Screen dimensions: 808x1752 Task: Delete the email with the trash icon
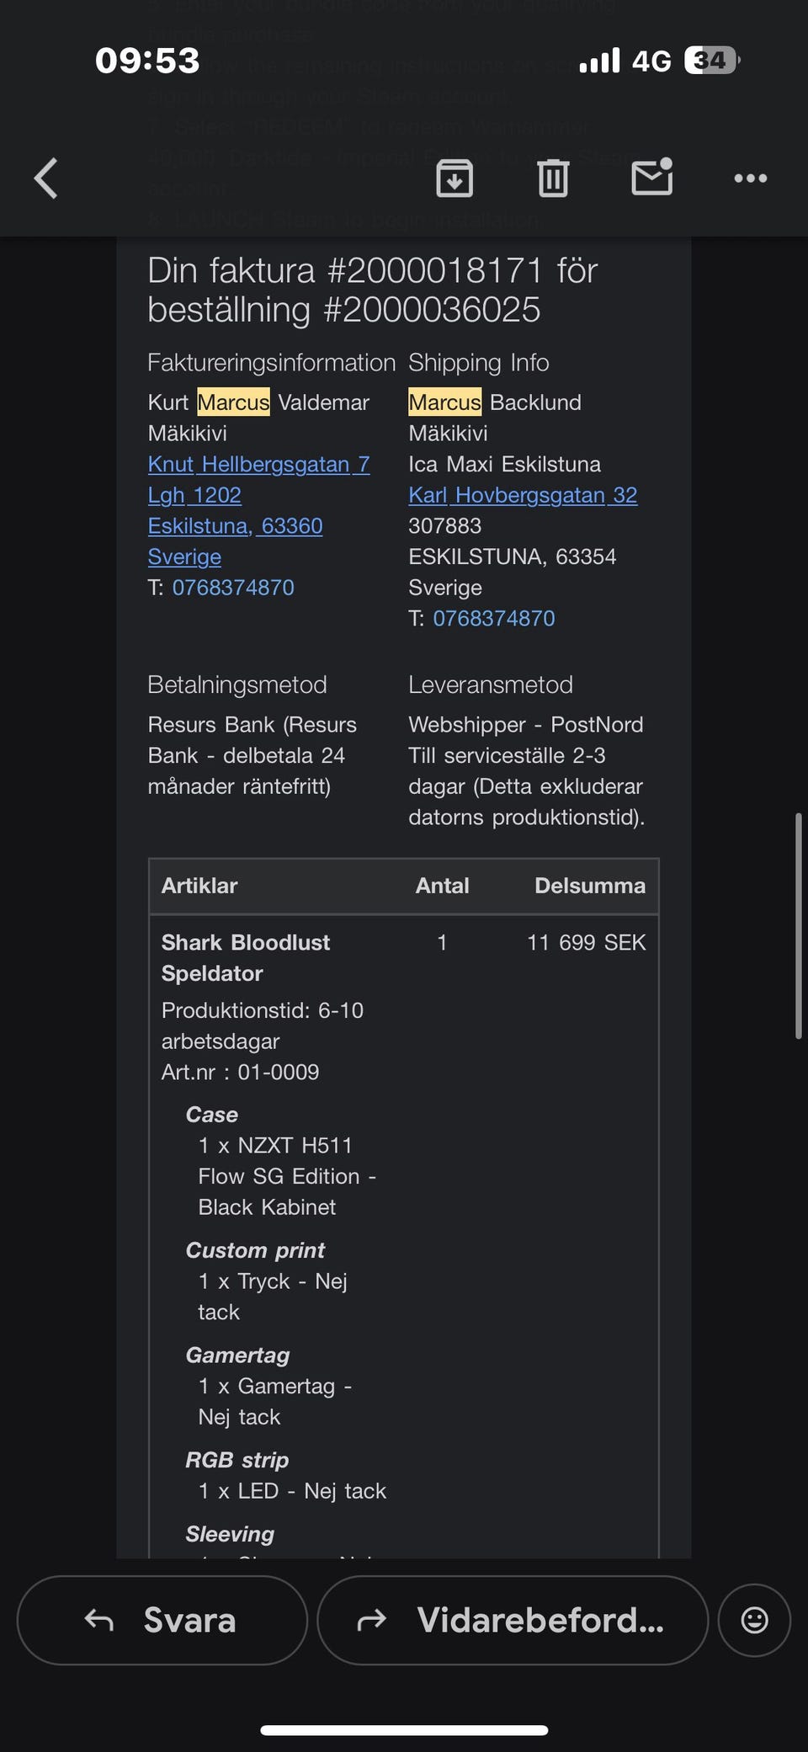pos(553,178)
